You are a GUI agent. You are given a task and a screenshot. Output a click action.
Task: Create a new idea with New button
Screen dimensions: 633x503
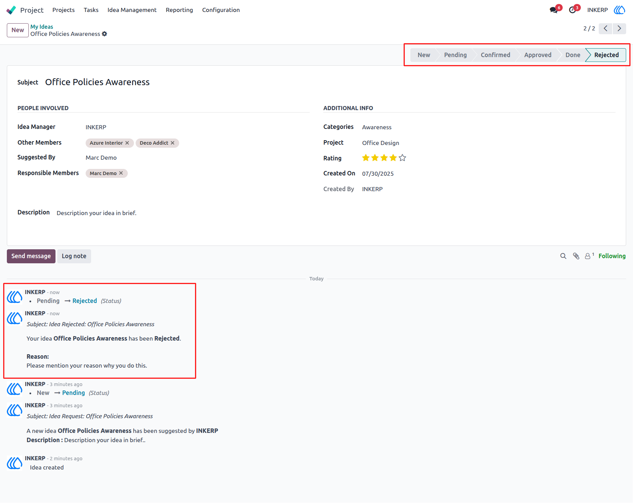coord(17,30)
